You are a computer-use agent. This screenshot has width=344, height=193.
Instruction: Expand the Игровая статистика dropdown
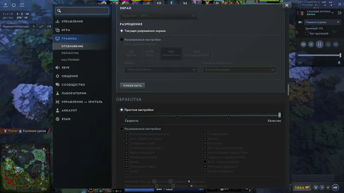click(18, 27)
